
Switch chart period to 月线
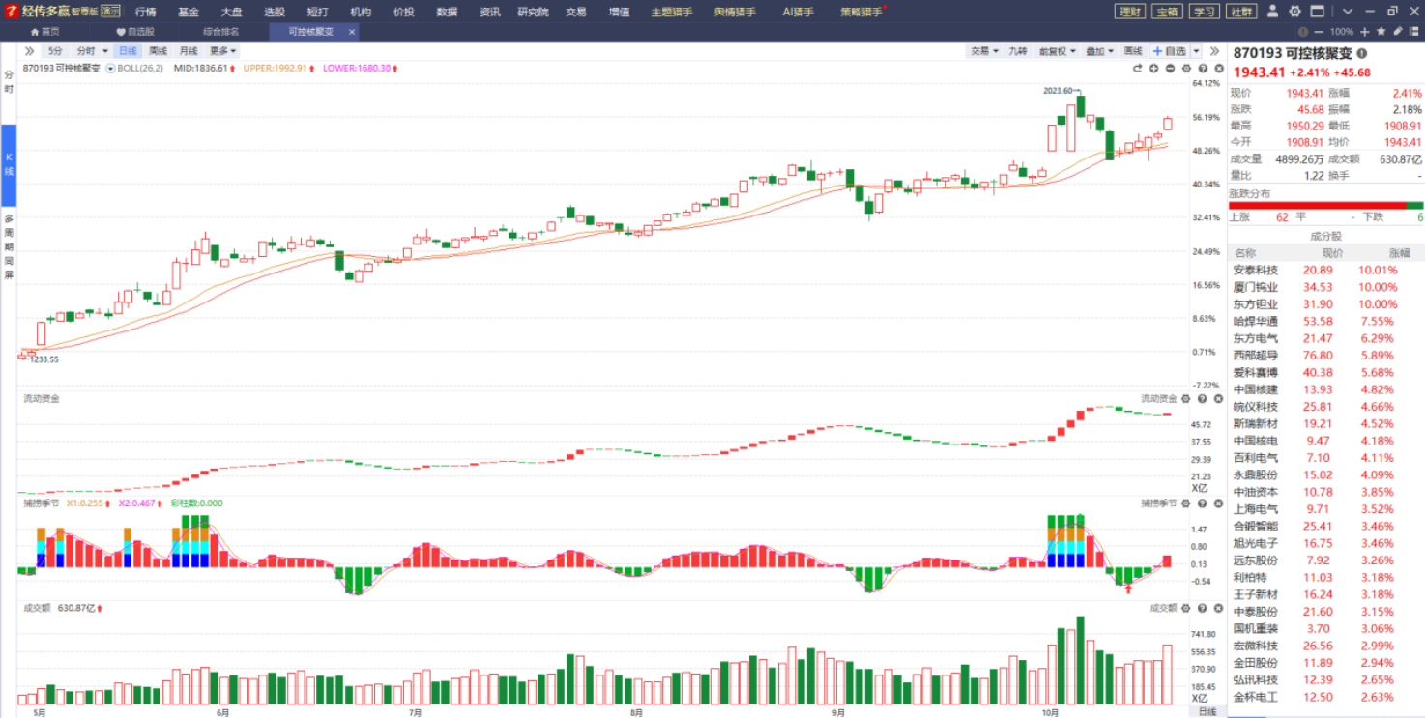[x=189, y=51]
